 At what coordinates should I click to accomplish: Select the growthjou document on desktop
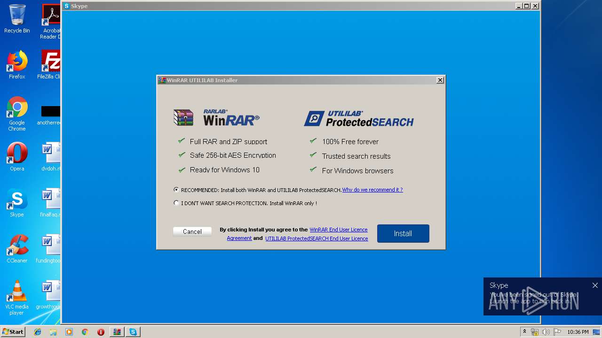(49, 295)
